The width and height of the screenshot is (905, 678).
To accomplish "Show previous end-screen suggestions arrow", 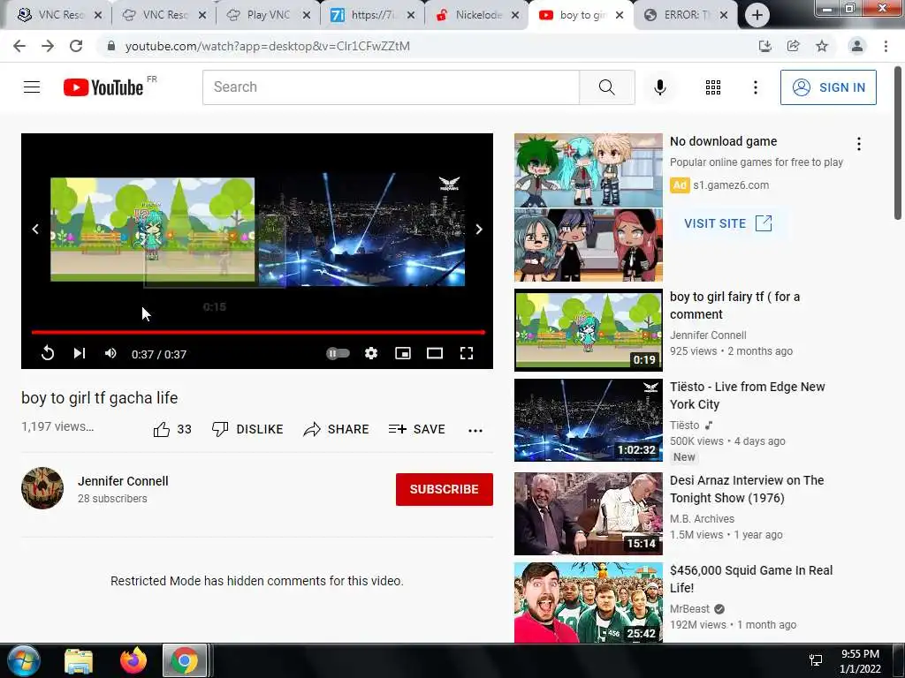I will pos(35,230).
